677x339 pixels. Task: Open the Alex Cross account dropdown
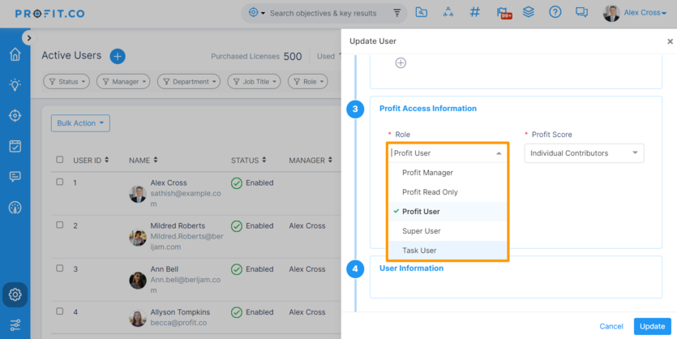[645, 13]
